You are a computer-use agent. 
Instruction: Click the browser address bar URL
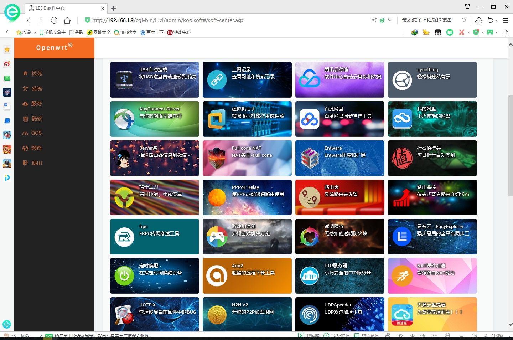167,20
